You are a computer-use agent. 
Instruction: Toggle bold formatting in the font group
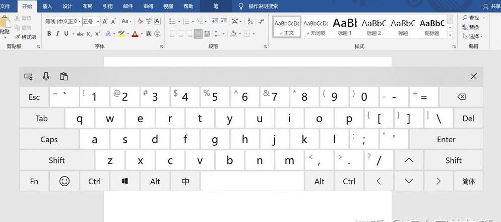49,34
